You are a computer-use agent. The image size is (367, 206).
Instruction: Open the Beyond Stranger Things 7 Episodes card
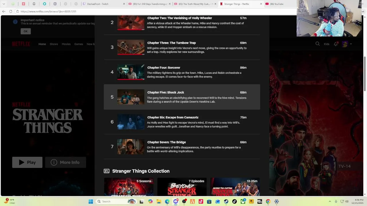(x=182, y=187)
